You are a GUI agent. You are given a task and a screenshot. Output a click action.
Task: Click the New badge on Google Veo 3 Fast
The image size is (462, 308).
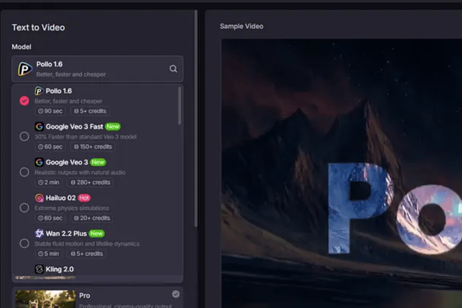(113, 127)
